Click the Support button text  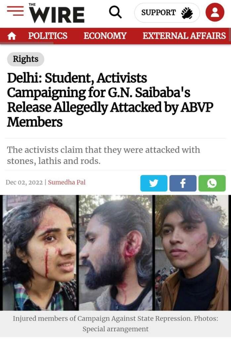(x=159, y=13)
